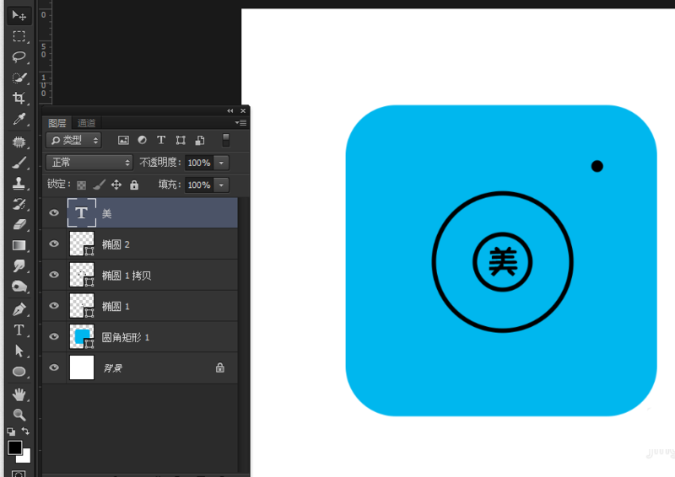675x477 pixels.
Task: Select the Horizontal Type tool
Action: 19,330
